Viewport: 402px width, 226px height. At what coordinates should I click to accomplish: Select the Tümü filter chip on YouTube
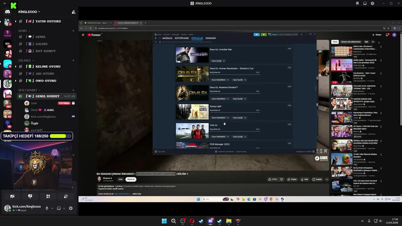[335, 42]
